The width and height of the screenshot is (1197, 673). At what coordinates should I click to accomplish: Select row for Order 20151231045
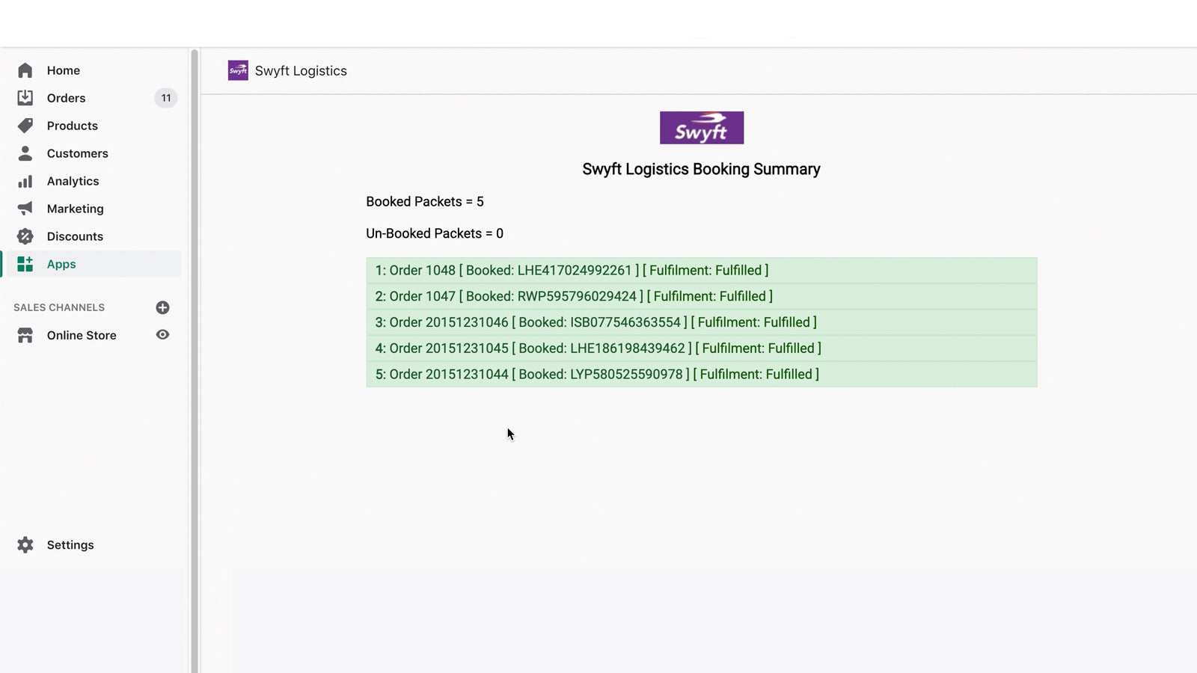pyautogui.click(x=702, y=348)
